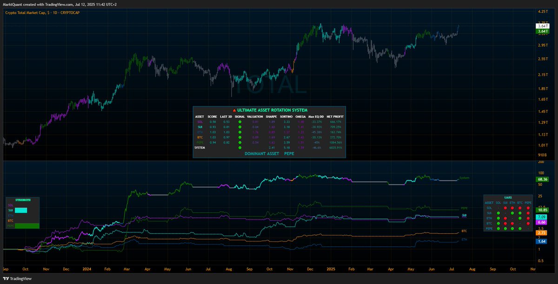The image size is (558, 284).
Task: Click the SYSTEM Sortino value 5.18
Action: coord(286,148)
